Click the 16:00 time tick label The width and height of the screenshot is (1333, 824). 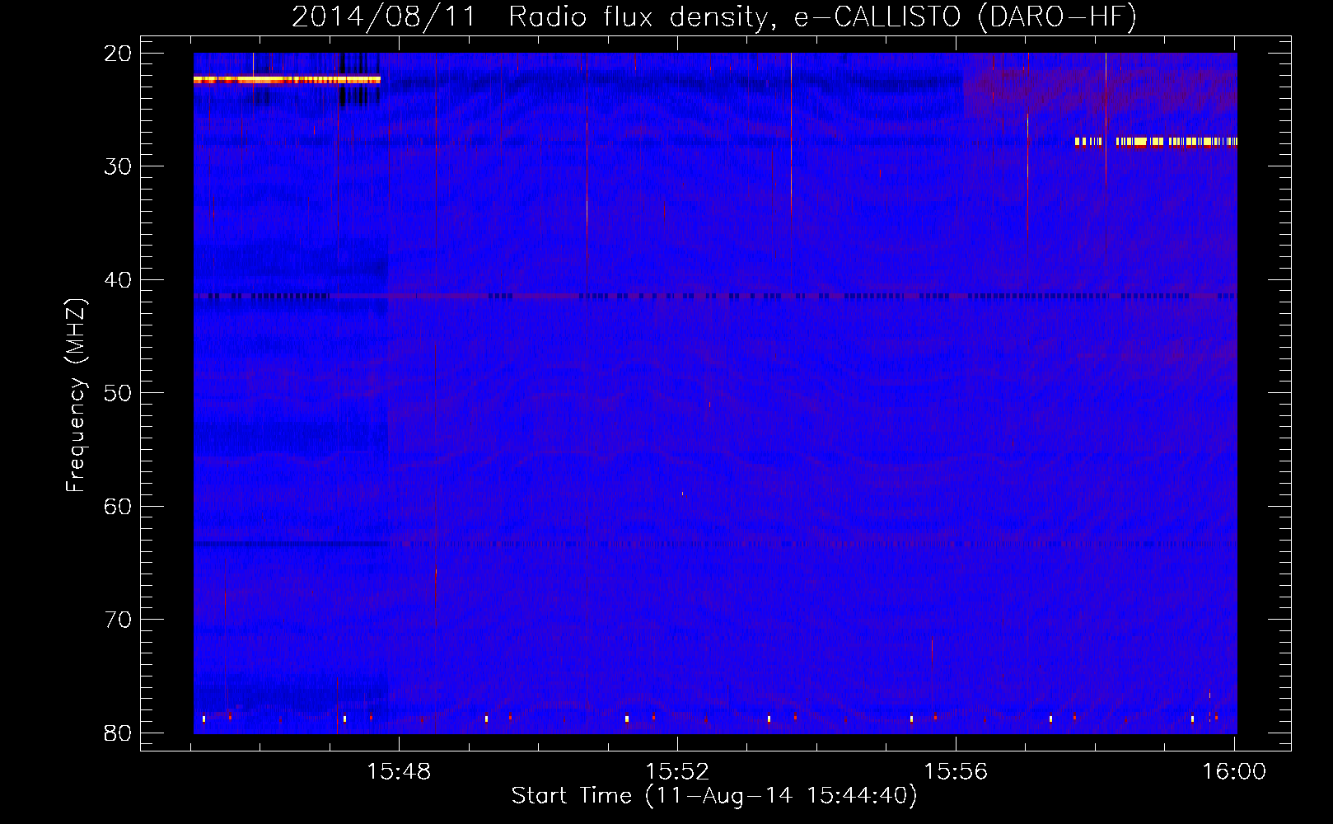pyautogui.click(x=1234, y=771)
